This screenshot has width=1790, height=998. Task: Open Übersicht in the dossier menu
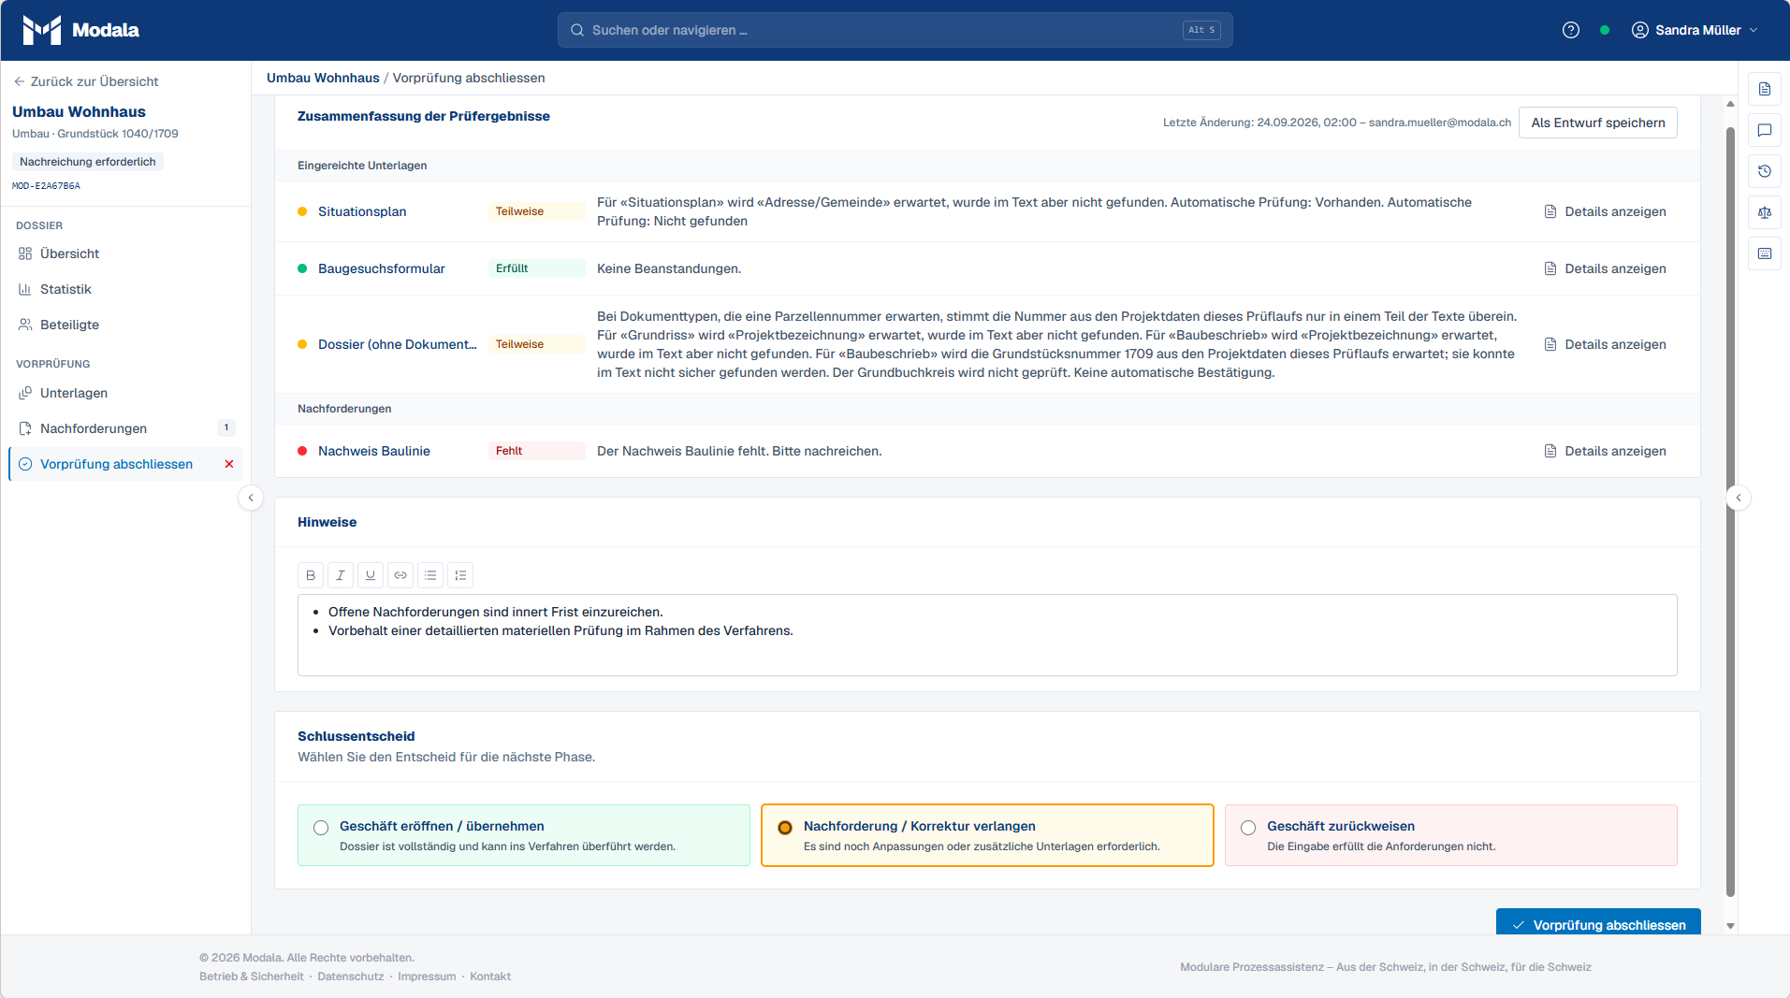click(125, 253)
